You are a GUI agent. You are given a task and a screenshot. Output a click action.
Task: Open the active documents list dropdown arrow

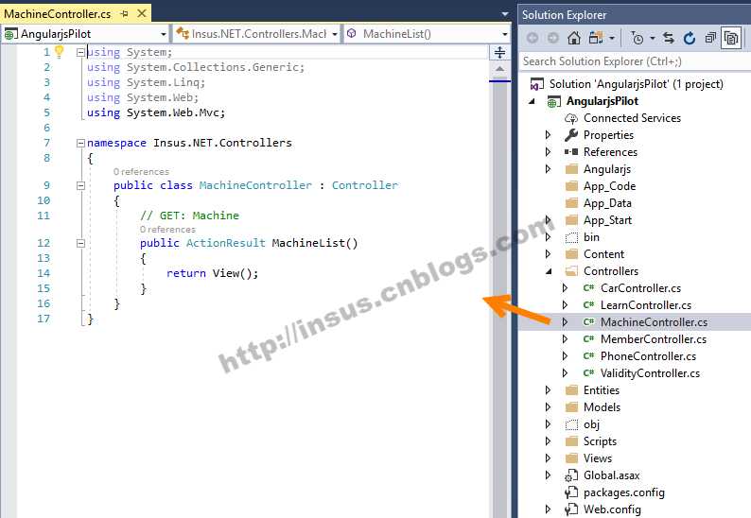(x=505, y=14)
